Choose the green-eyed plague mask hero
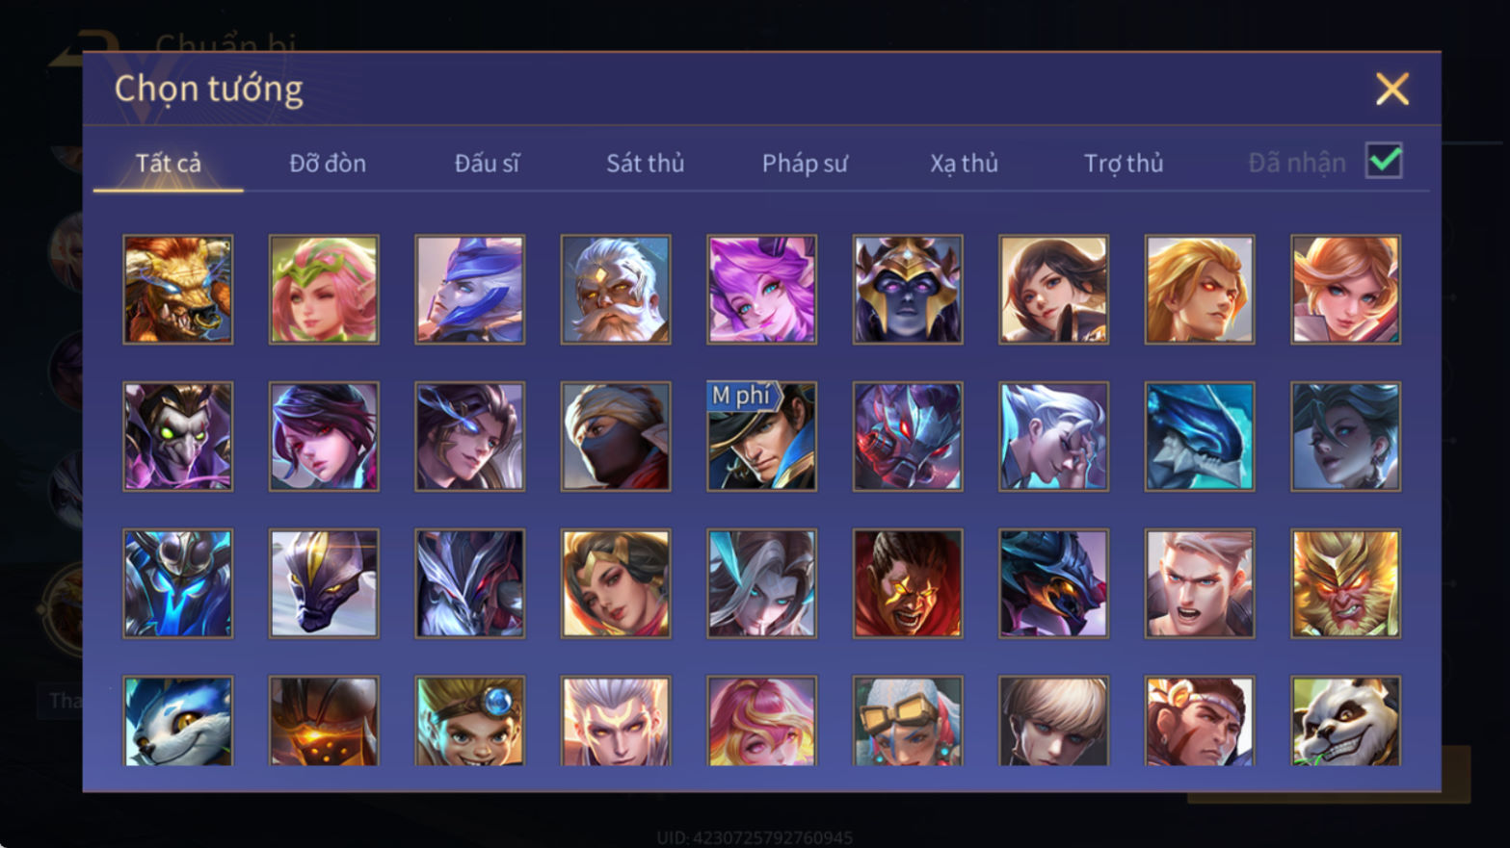 [x=177, y=436]
